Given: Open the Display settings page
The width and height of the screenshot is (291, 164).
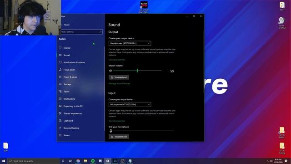Looking at the screenshot, I should click(x=67, y=48).
